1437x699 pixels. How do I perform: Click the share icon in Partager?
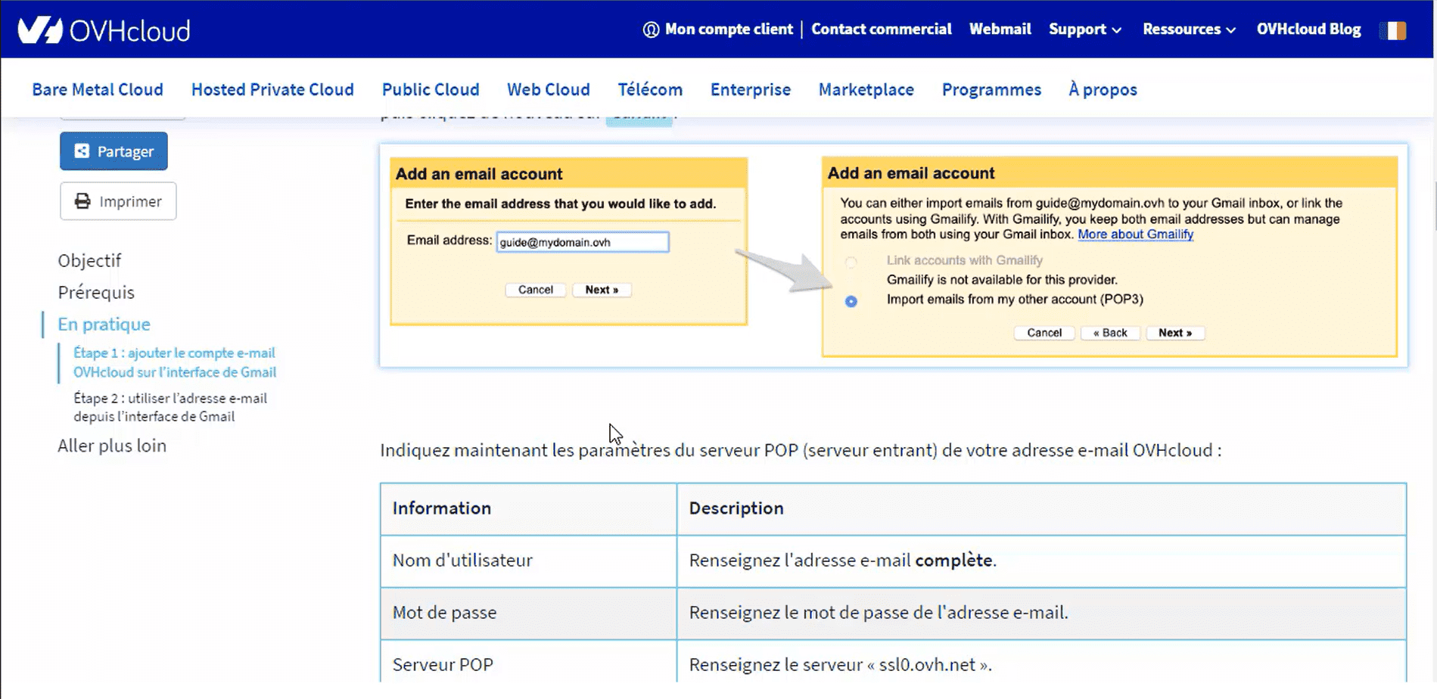click(x=82, y=151)
